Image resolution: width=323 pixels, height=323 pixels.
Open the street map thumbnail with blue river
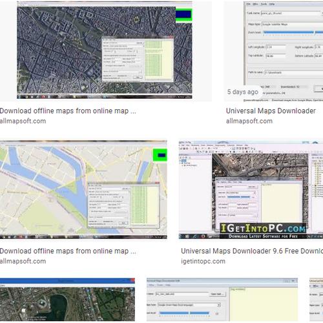(83, 190)
